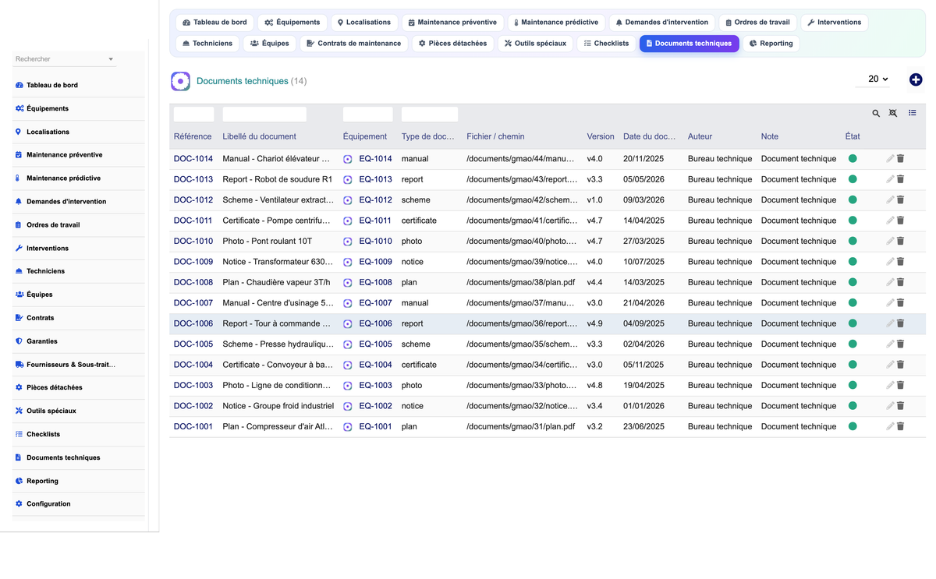Edit DOC-1009 with pencil icon

click(x=890, y=262)
